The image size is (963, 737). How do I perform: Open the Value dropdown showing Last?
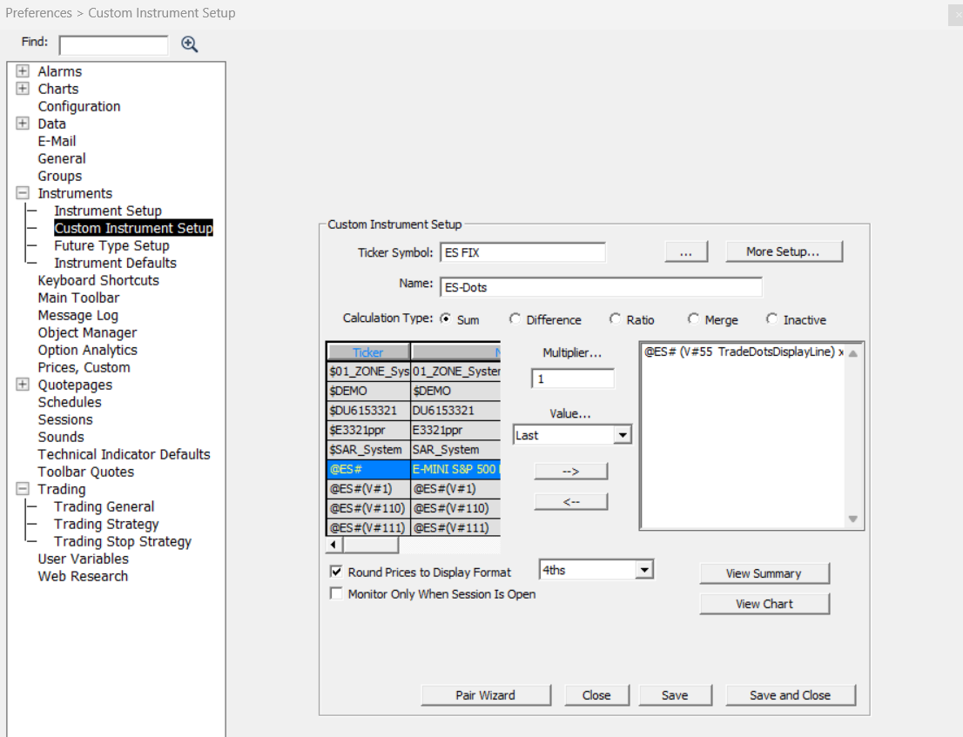[x=622, y=435]
